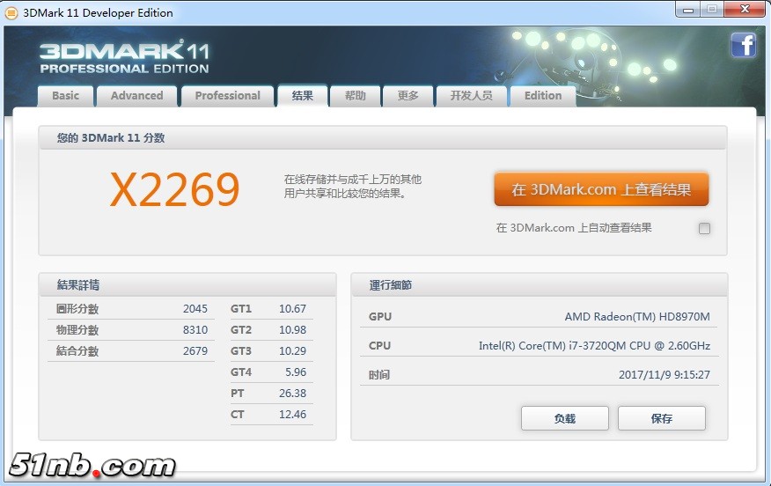Close the 3DMark 11 window
The height and width of the screenshot is (486, 771).
(745, 10)
